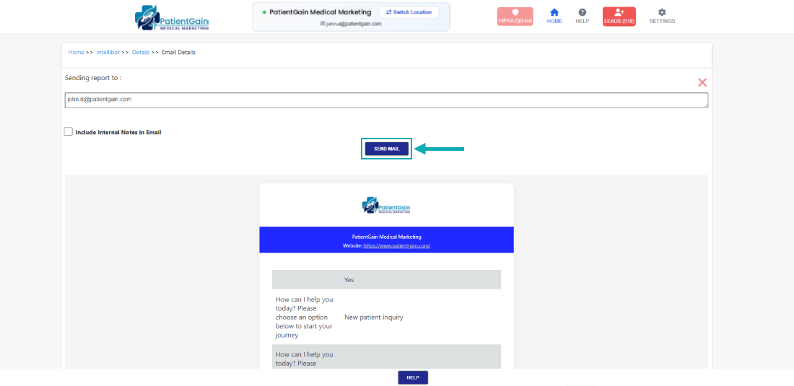Click the Details breadcrumb link

141,52
